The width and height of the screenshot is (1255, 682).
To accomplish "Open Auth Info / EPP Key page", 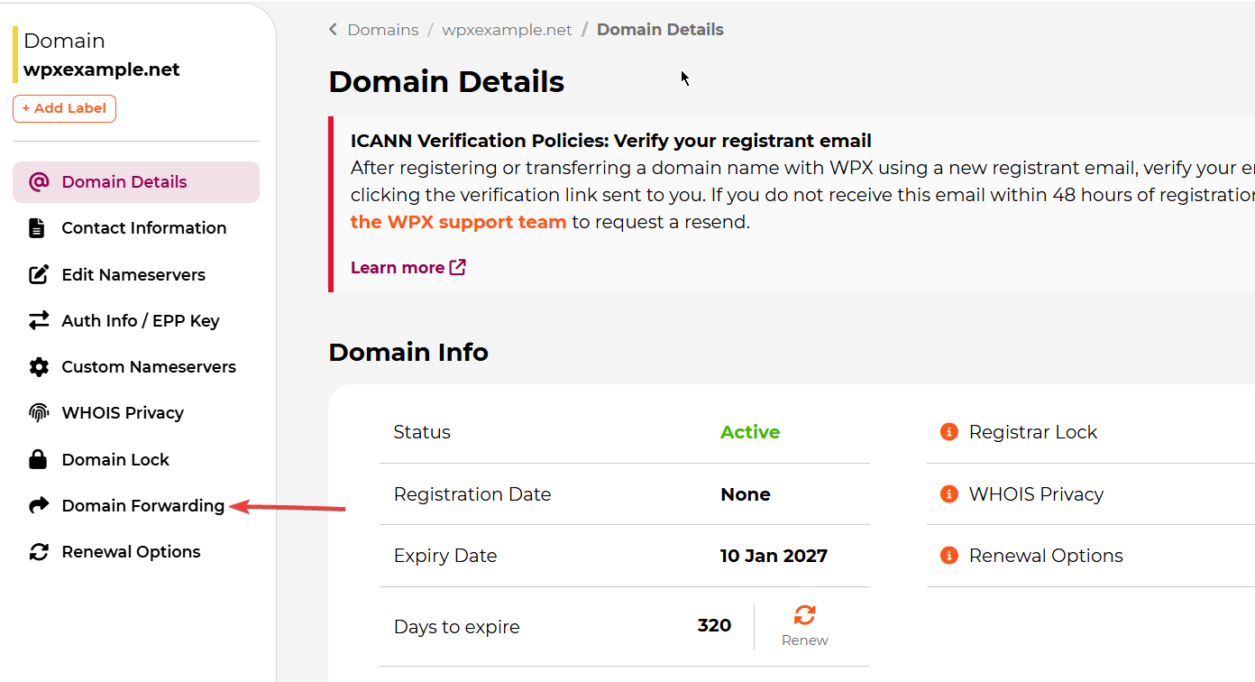I will click(x=140, y=320).
